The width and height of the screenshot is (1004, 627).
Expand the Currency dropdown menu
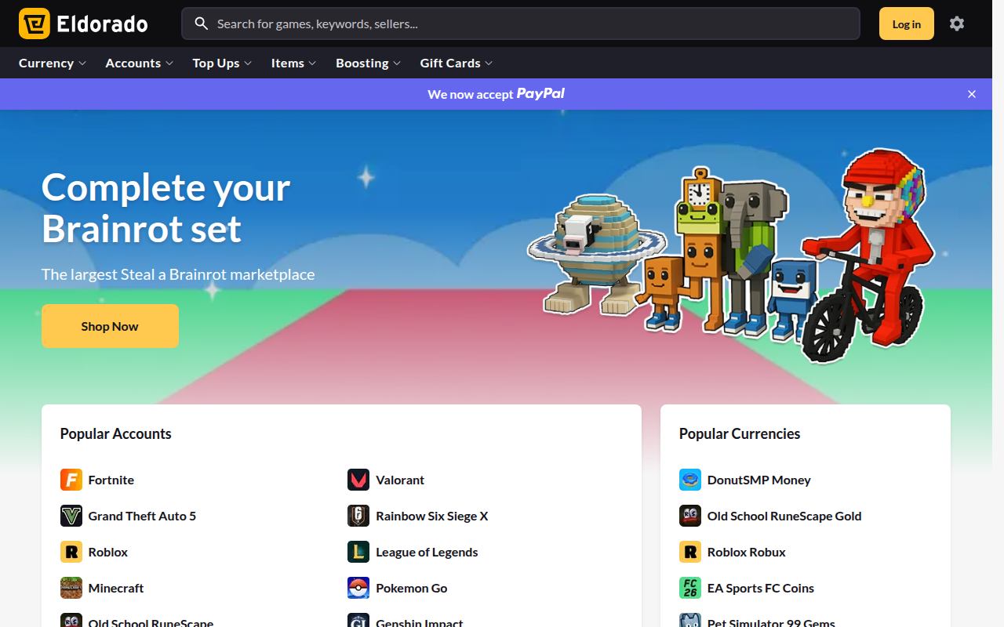point(53,63)
